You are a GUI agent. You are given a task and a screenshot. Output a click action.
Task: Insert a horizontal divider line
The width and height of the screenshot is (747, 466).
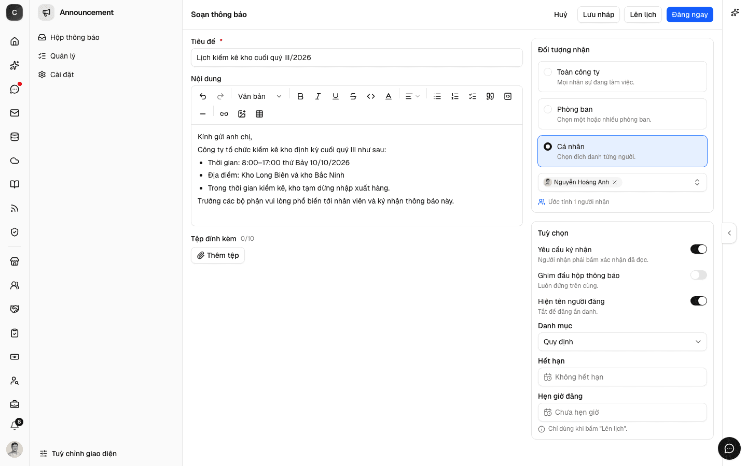203,114
